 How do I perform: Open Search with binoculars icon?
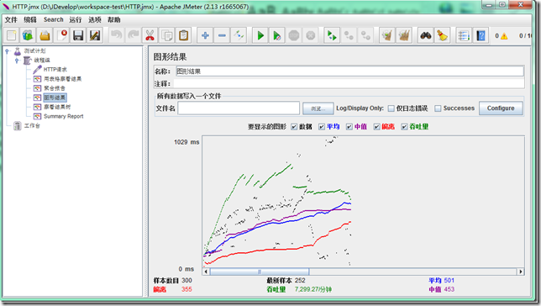point(426,35)
